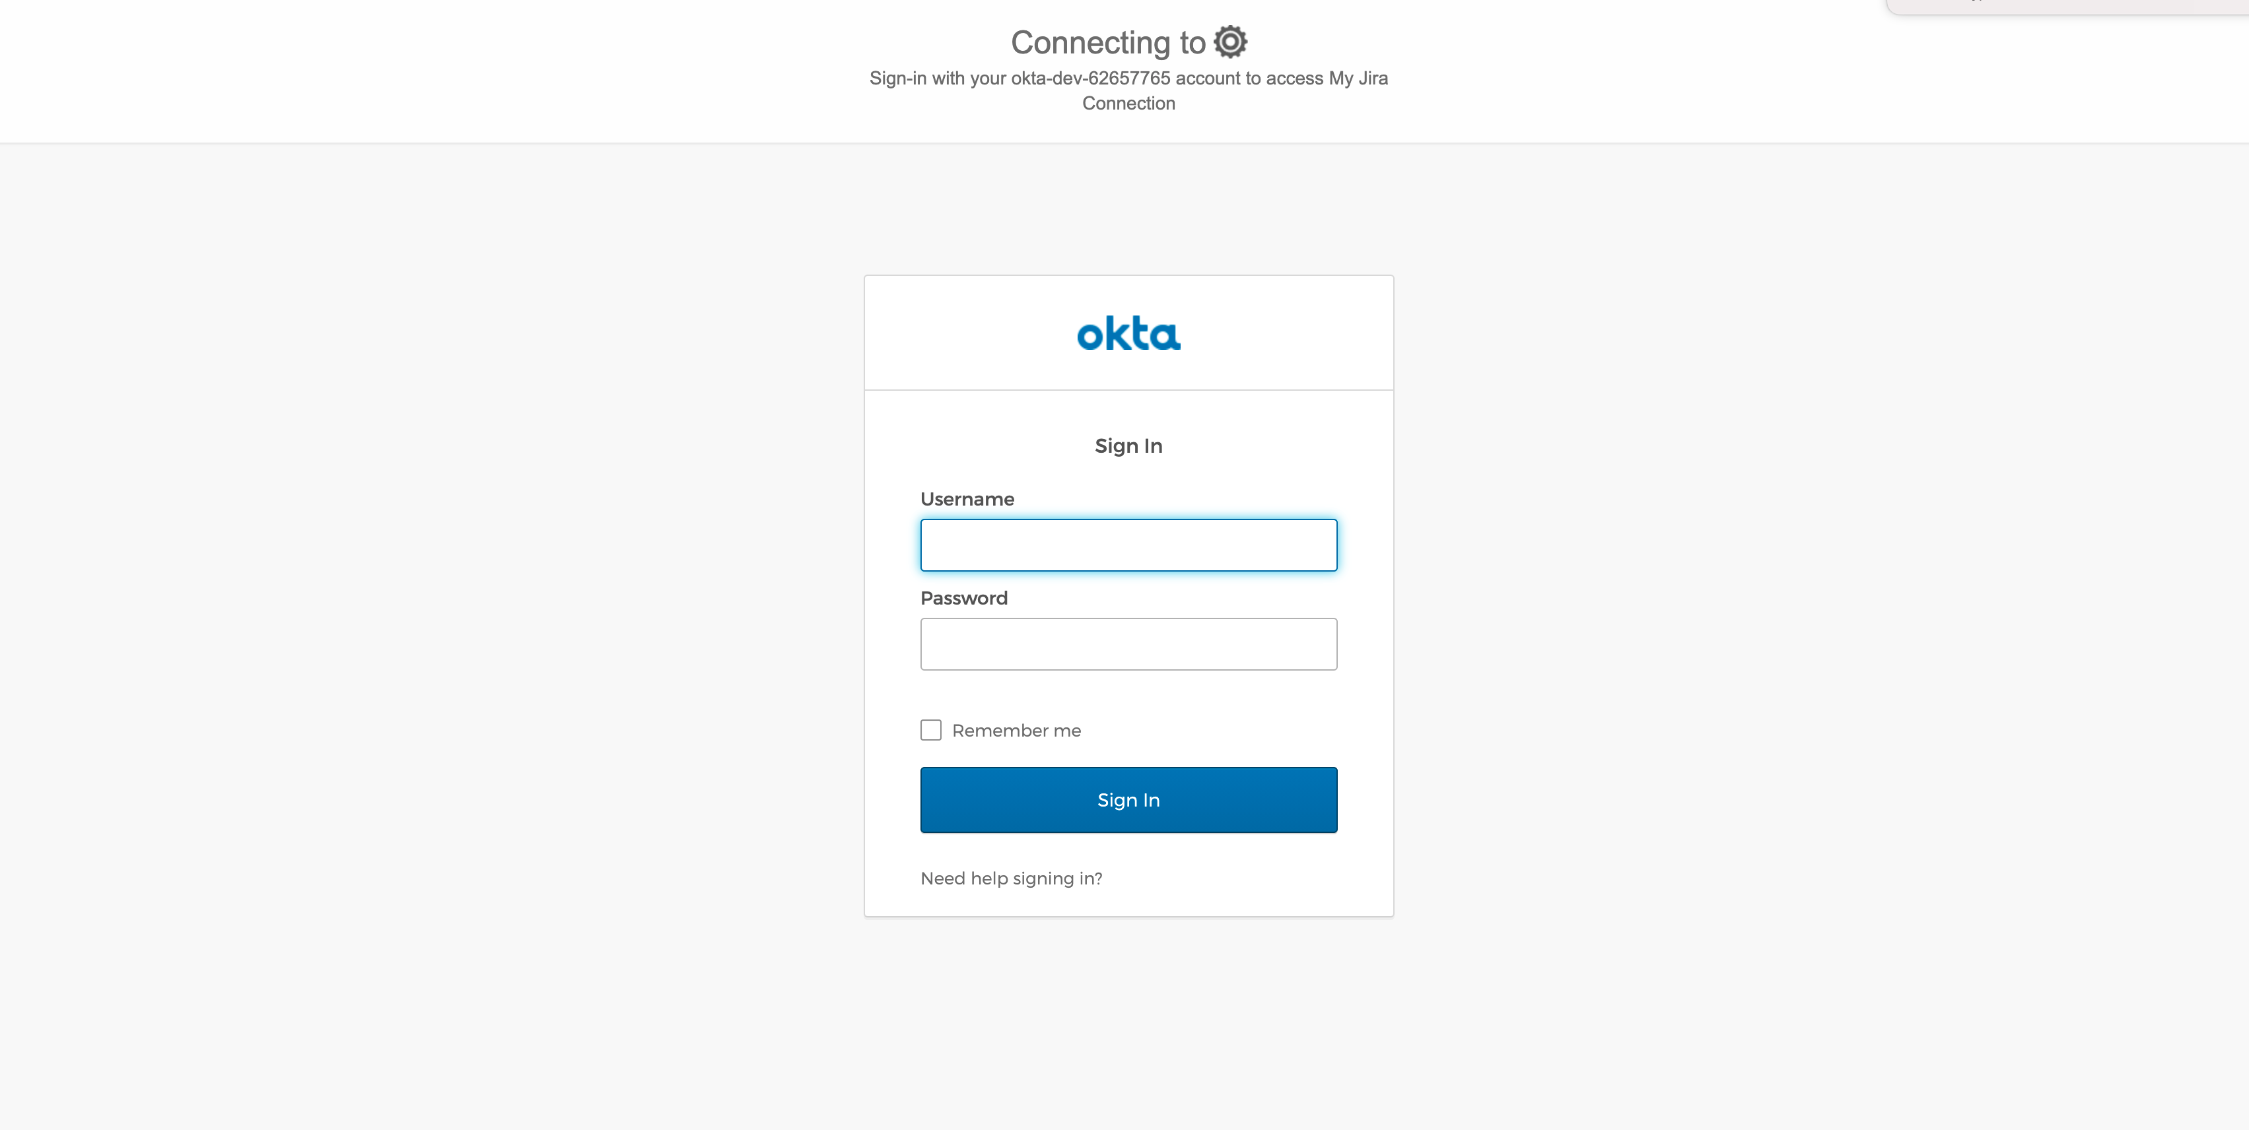This screenshot has width=2249, height=1130.
Task: Click the blue okta logo
Action: 1129,333
